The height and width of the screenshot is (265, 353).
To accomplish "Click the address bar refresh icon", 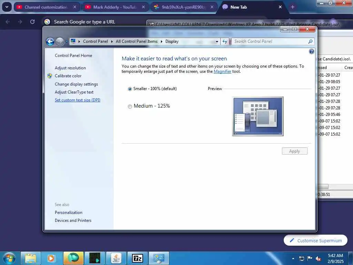I will [x=225, y=41].
